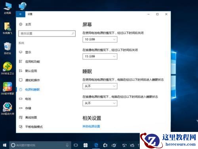The width and height of the screenshot is (198, 149).
Task: Open plugged-in screen-off 15 分钟 dropdown
Action: click(x=100, y=56)
